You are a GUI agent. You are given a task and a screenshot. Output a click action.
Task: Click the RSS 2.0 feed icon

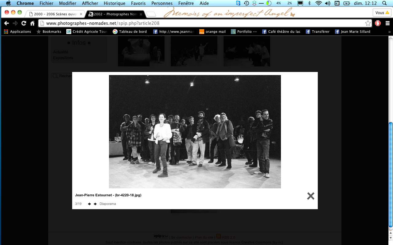(x=219, y=236)
